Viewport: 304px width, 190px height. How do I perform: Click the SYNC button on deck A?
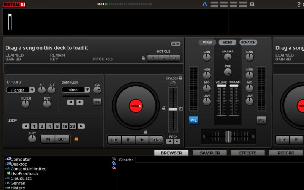pyautogui.click(x=155, y=140)
